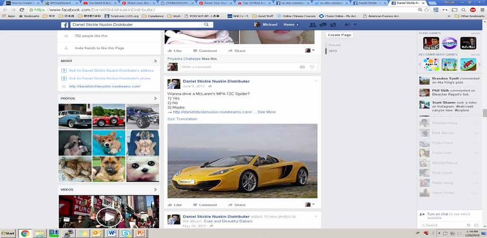Click the Facebook search input field
The height and width of the screenshot is (238, 487).
coord(136,25)
